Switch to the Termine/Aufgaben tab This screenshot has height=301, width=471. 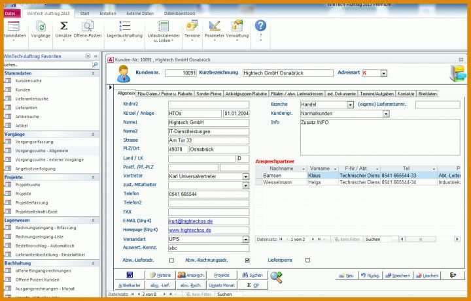[377, 94]
